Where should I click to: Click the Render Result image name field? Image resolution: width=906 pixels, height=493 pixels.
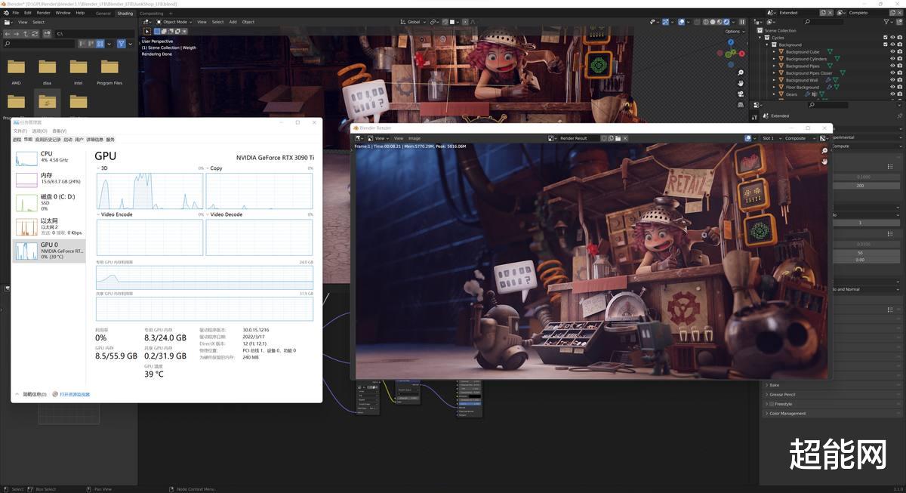tap(573, 138)
